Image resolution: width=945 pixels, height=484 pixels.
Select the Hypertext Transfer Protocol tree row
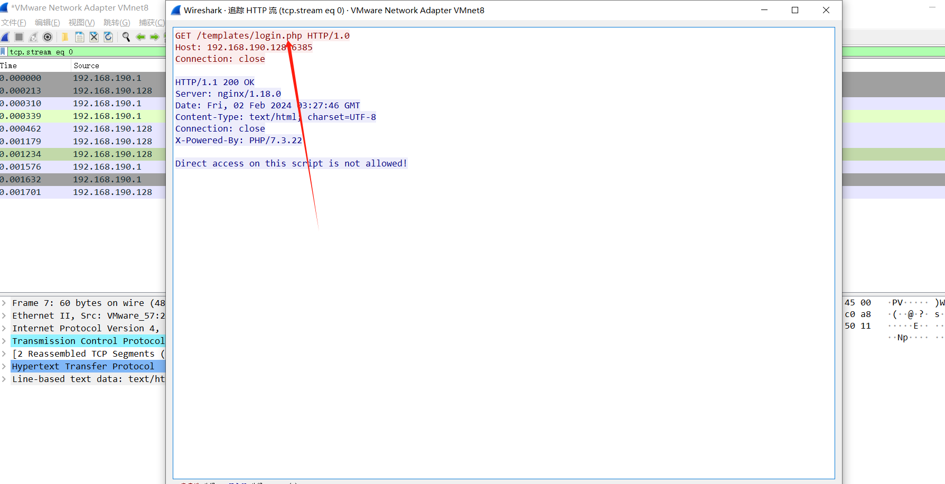click(x=88, y=366)
